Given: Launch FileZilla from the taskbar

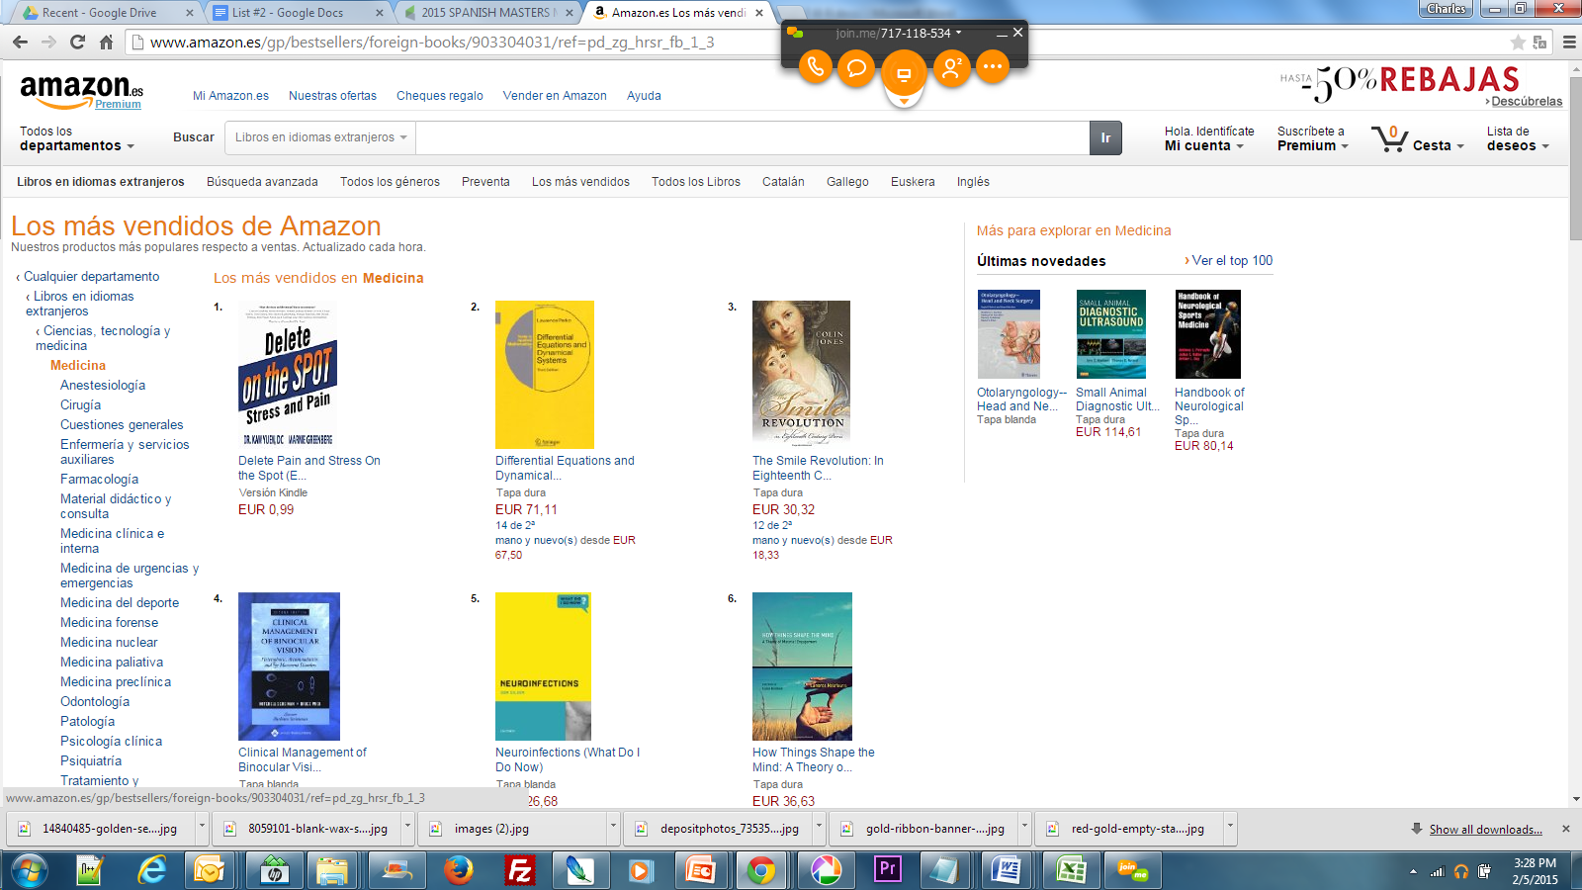Looking at the screenshot, I should 519,870.
